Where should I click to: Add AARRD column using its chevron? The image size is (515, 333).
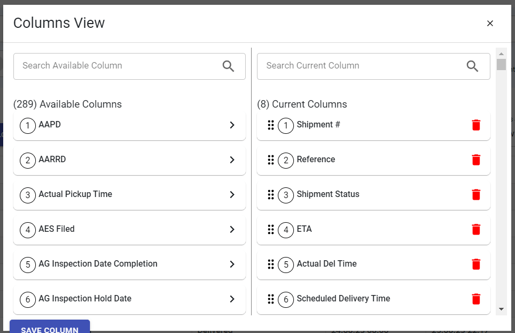(232, 160)
